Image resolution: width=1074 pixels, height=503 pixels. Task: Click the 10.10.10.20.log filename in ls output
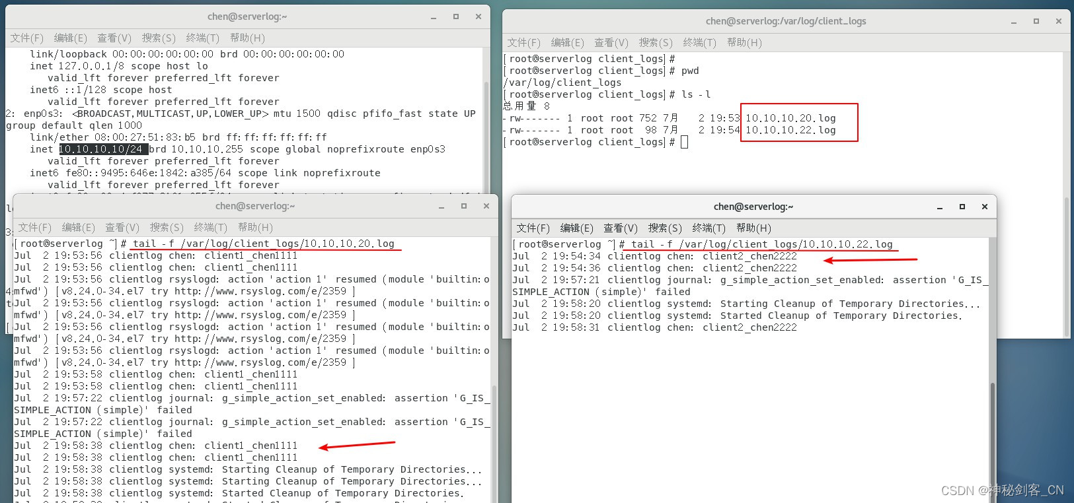point(790,118)
